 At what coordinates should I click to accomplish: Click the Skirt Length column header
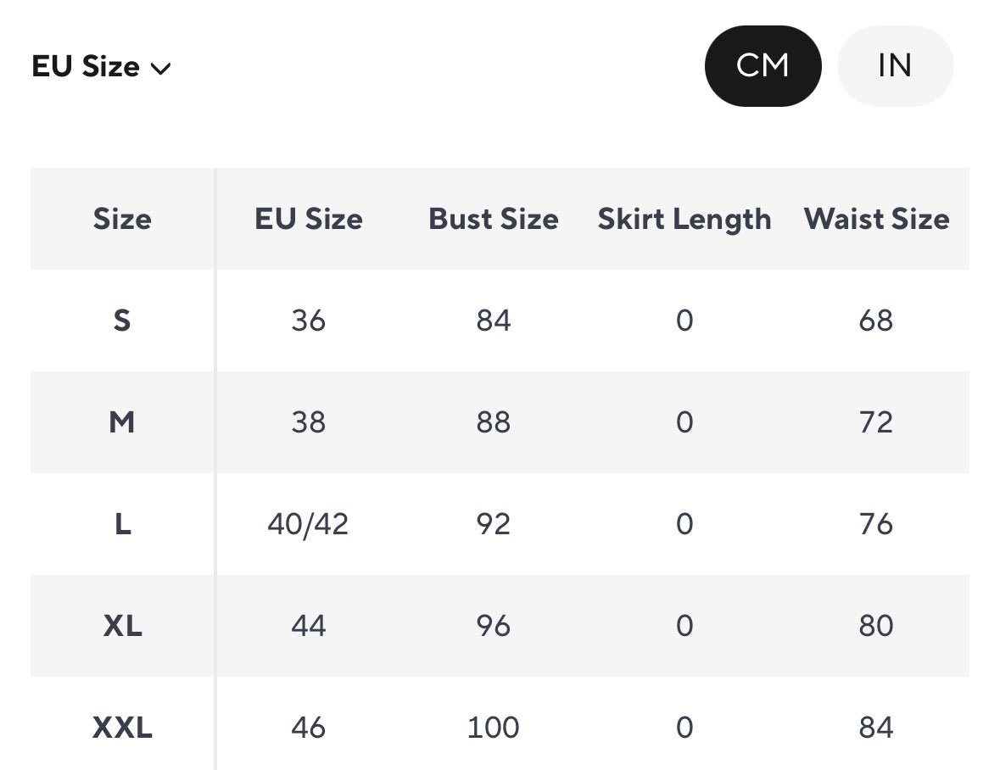pyautogui.click(x=684, y=219)
